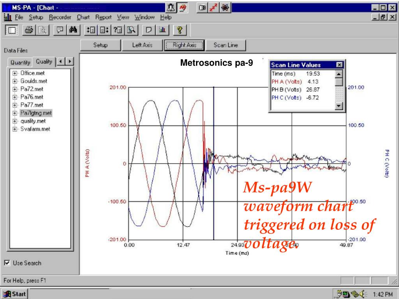Click the yellow question mark help icon
Image resolution: width=399 pixels, height=299 pixels.
click(180, 30)
